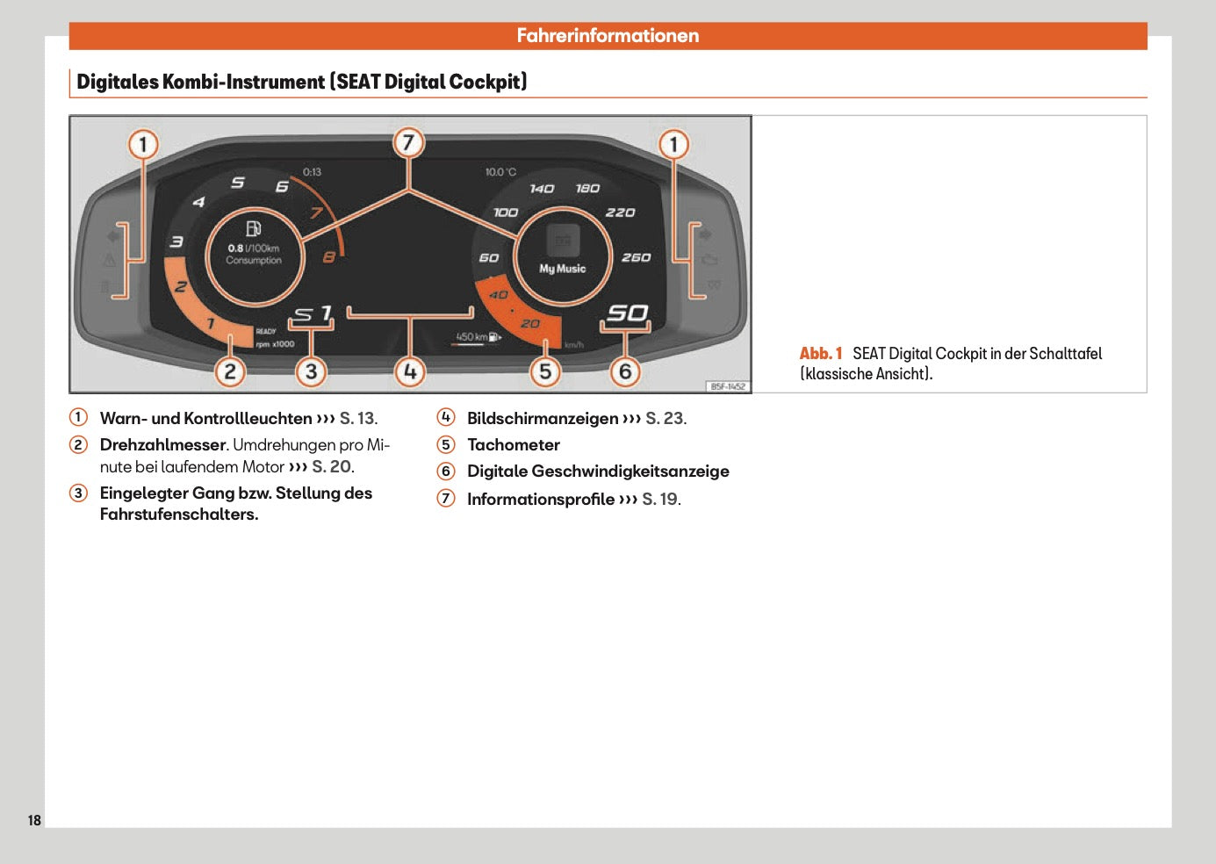Click the red progress bar under 450 km
The image size is (1216, 864).
(x=454, y=344)
